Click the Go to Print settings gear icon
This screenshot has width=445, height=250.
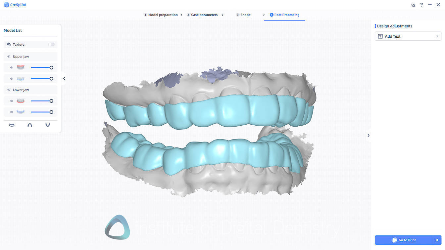pos(437,240)
